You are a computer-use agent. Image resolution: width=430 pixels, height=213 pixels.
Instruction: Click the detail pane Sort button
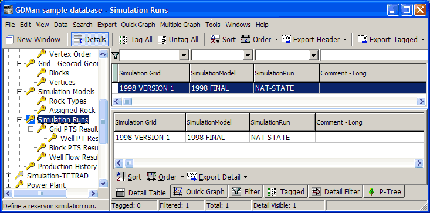[128, 177]
